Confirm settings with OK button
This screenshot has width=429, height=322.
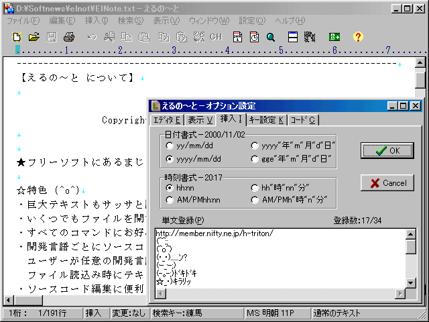click(387, 150)
